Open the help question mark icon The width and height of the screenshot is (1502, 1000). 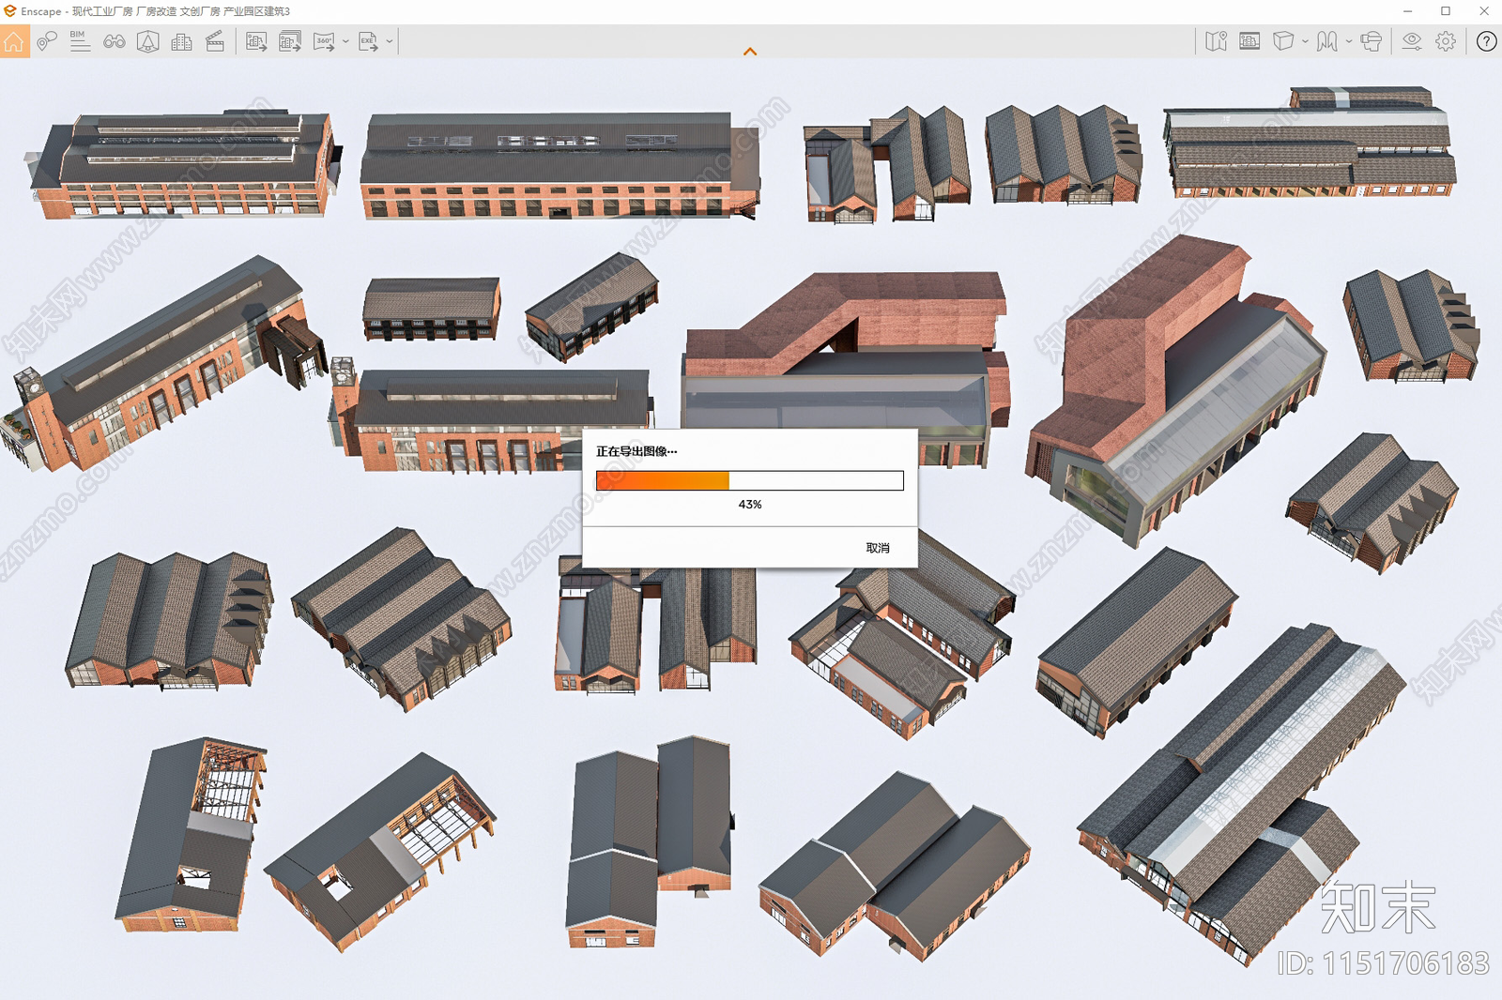(x=1486, y=41)
